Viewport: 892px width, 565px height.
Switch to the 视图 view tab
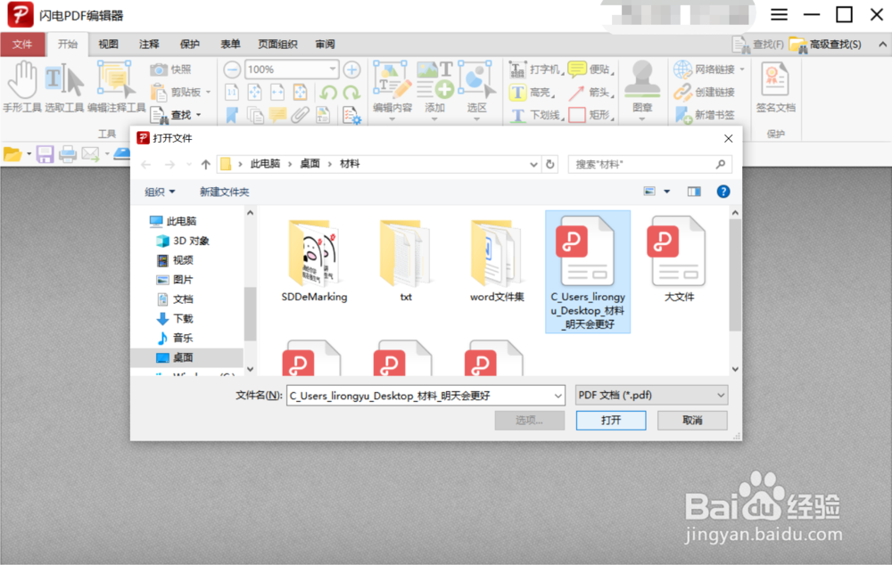(x=108, y=45)
